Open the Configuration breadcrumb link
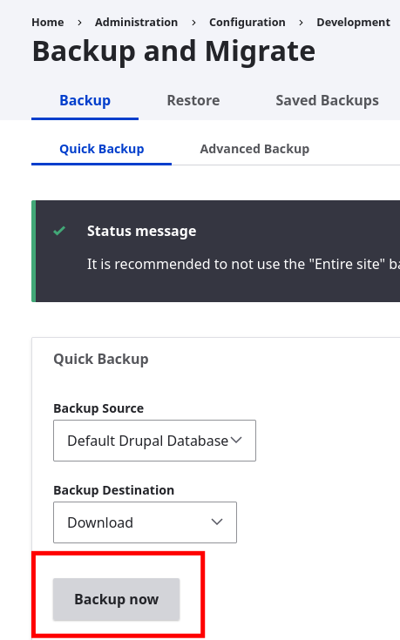 point(247,22)
